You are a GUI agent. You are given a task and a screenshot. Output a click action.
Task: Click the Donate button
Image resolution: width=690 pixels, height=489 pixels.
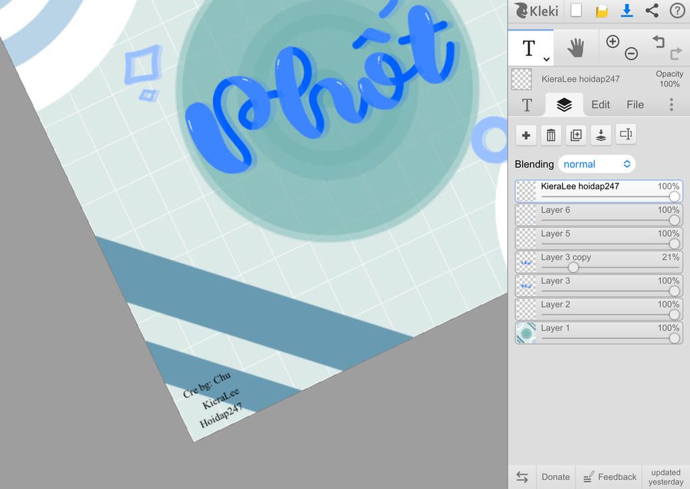tap(556, 477)
